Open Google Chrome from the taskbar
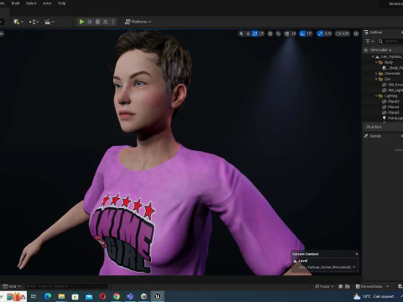This screenshot has height=302, width=403. 117,296
